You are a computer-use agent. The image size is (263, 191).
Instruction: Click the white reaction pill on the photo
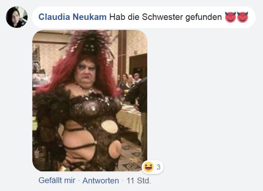[153, 167]
